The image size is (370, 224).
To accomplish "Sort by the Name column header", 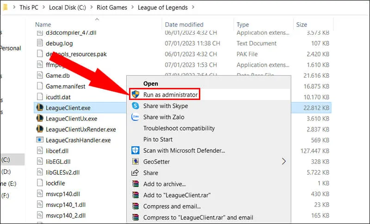I will (43, 25).
